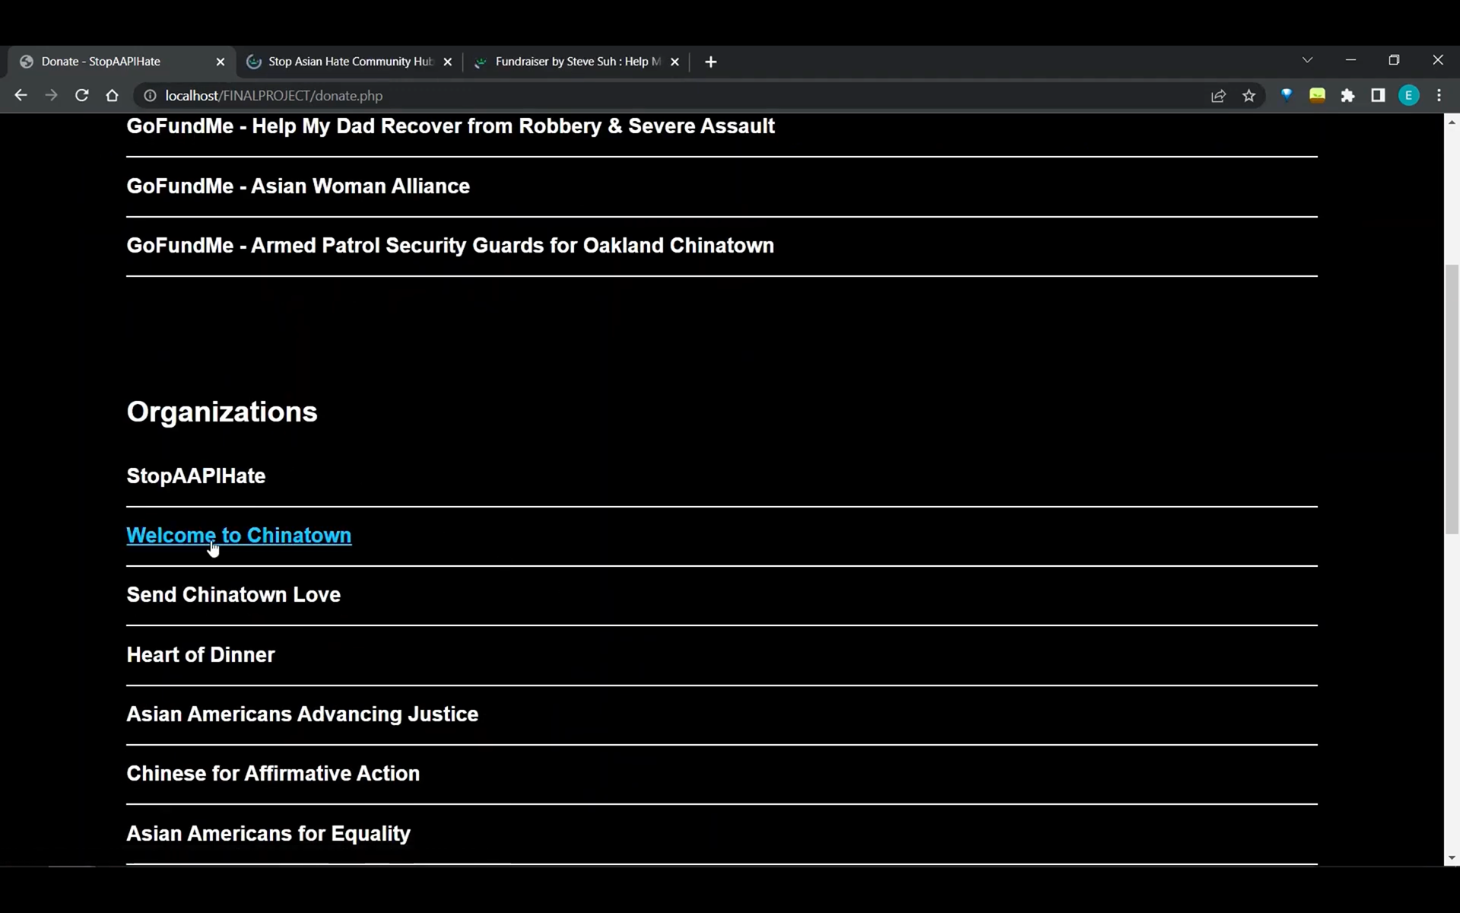This screenshot has height=913, width=1460.
Task: Reload the donate.php page
Action: 81,95
